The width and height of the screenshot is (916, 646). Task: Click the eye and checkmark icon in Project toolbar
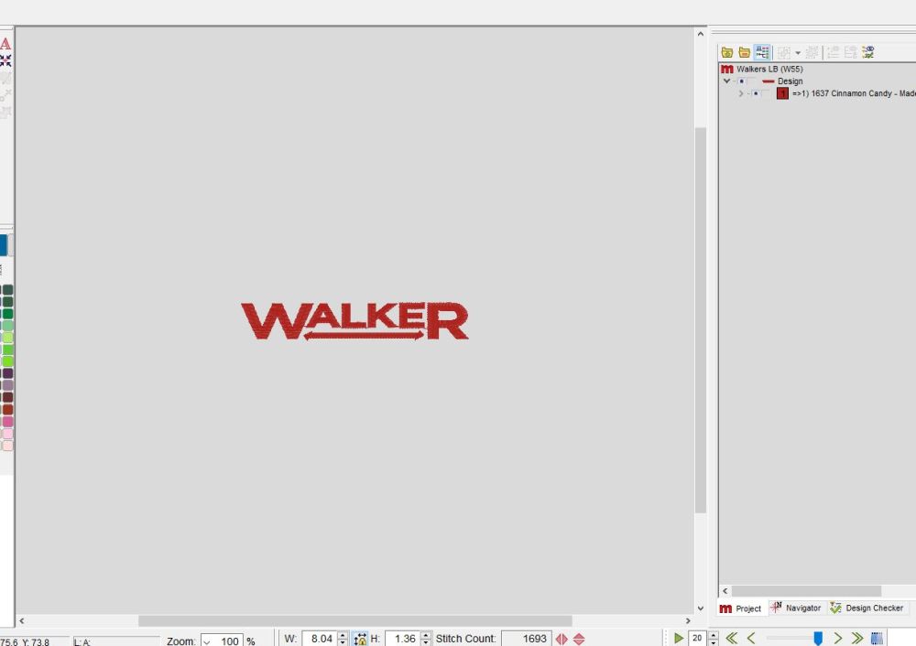pos(868,52)
